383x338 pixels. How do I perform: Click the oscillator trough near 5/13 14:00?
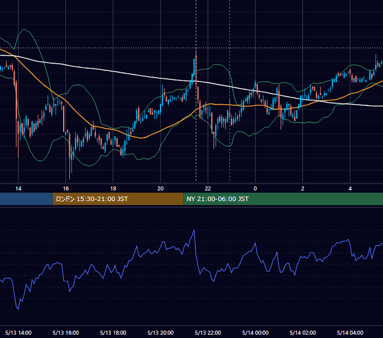18,309
